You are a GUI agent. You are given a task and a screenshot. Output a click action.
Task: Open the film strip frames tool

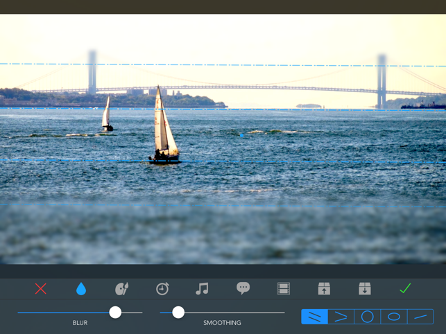click(284, 288)
